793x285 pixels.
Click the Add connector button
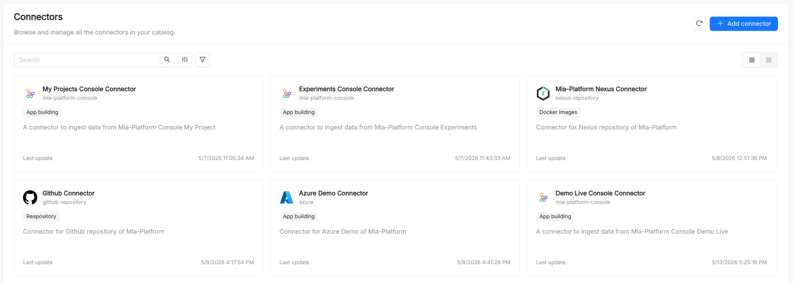pyautogui.click(x=743, y=24)
